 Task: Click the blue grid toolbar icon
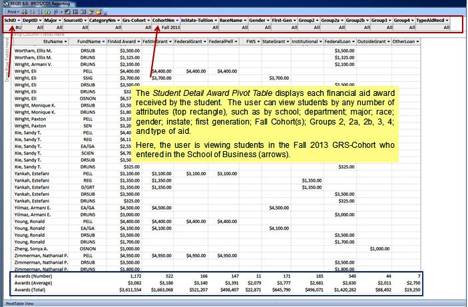[x=83, y=12]
